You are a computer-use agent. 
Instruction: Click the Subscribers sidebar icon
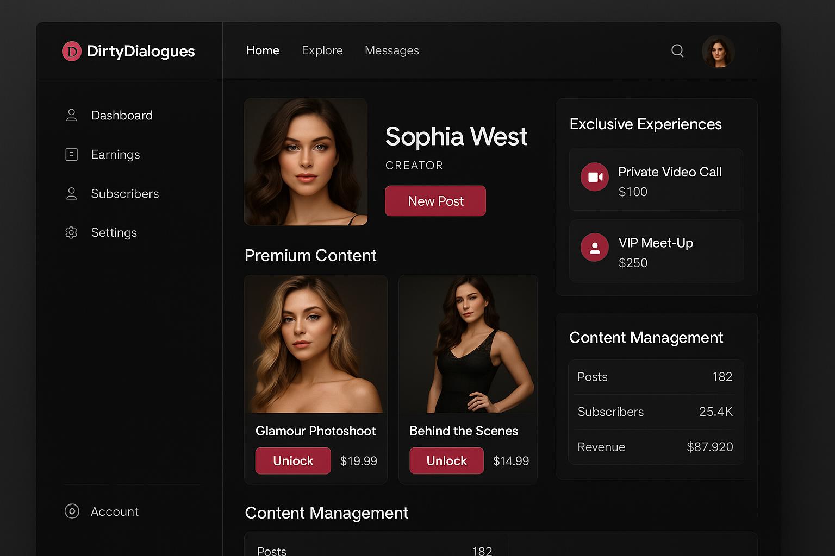pyautogui.click(x=71, y=194)
